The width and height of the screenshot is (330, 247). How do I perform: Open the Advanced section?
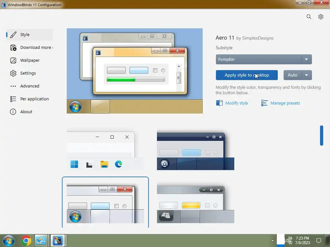[x=30, y=86]
